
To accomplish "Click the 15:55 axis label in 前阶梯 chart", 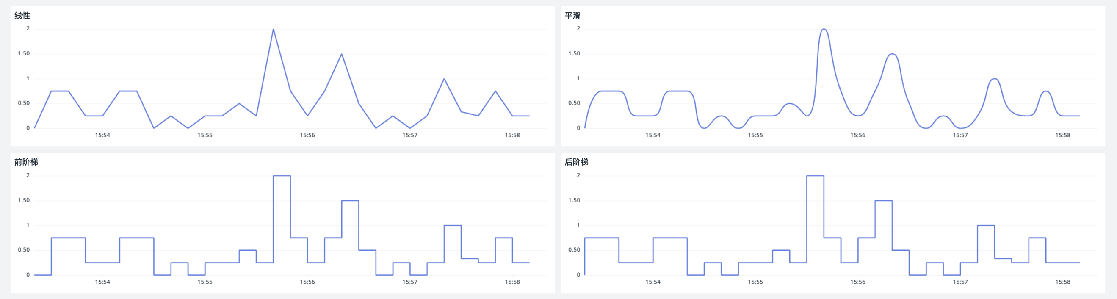I will click(x=205, y=282).
